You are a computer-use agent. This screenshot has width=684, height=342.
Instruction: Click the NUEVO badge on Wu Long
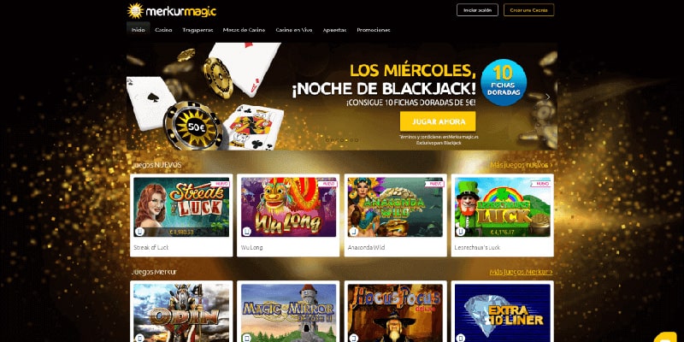tap(327, 184)
